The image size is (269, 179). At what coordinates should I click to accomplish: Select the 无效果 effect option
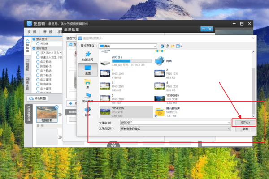click(43, 44)
